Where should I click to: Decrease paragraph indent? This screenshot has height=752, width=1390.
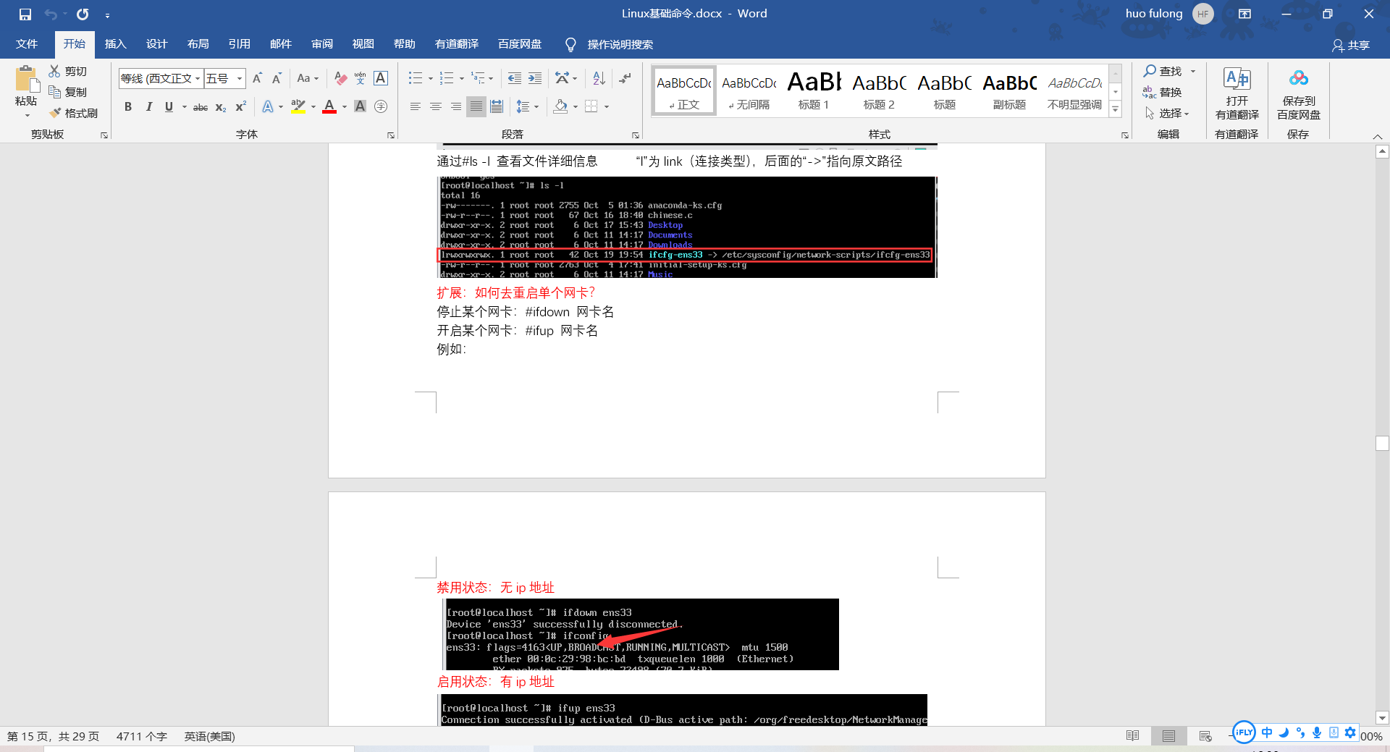[515, 78]
